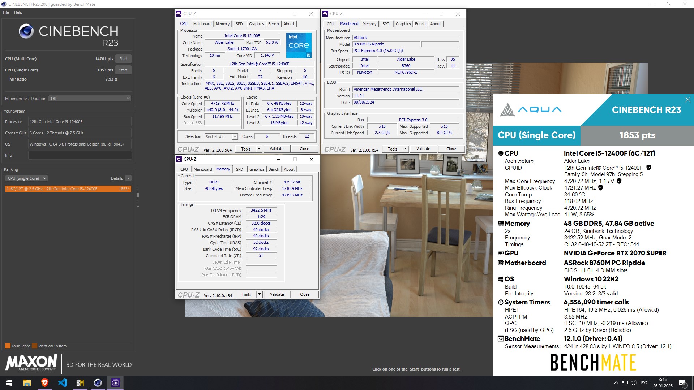Screen dimensions: 694x390
Task: Open Minimum Test Duration dropdown
Action: click(x=90, y=99)
